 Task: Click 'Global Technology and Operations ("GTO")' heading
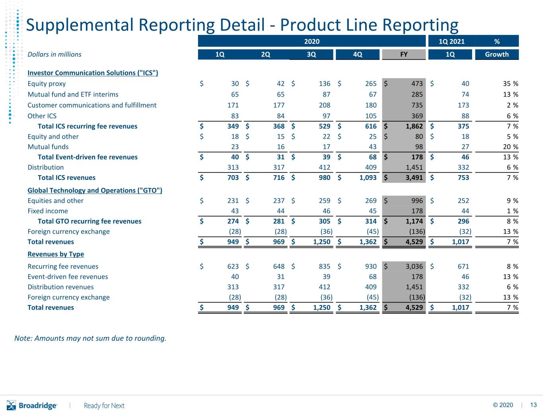(95, 190)
